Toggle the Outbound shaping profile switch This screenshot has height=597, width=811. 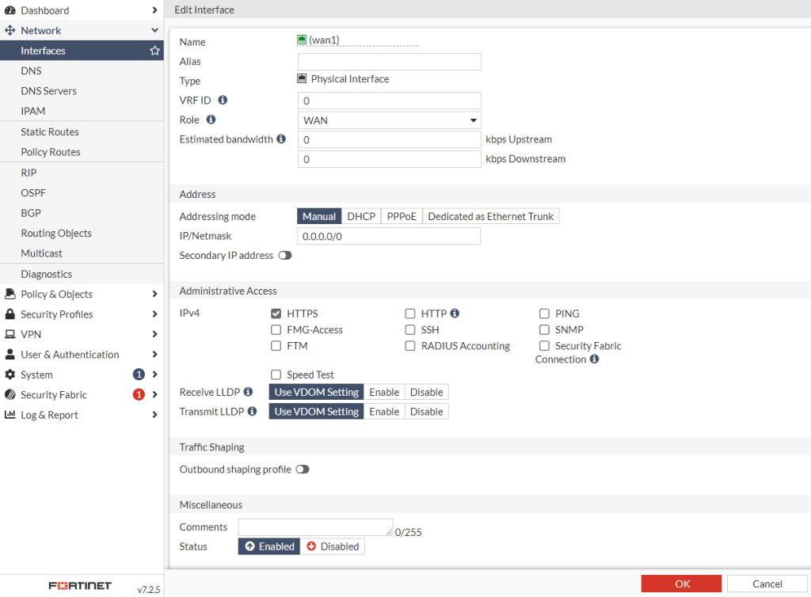tap(303, 470)
